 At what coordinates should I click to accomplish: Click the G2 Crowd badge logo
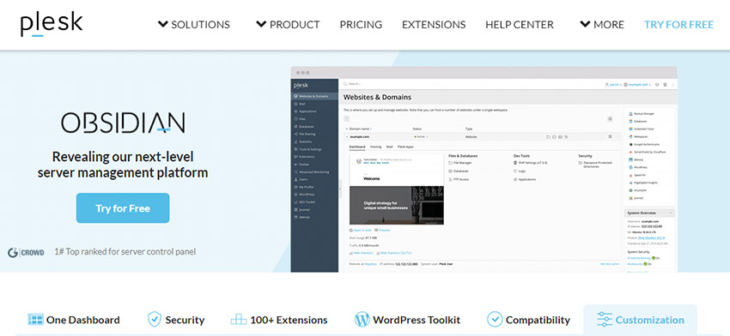pyautogui.click(x=26, y=252)
